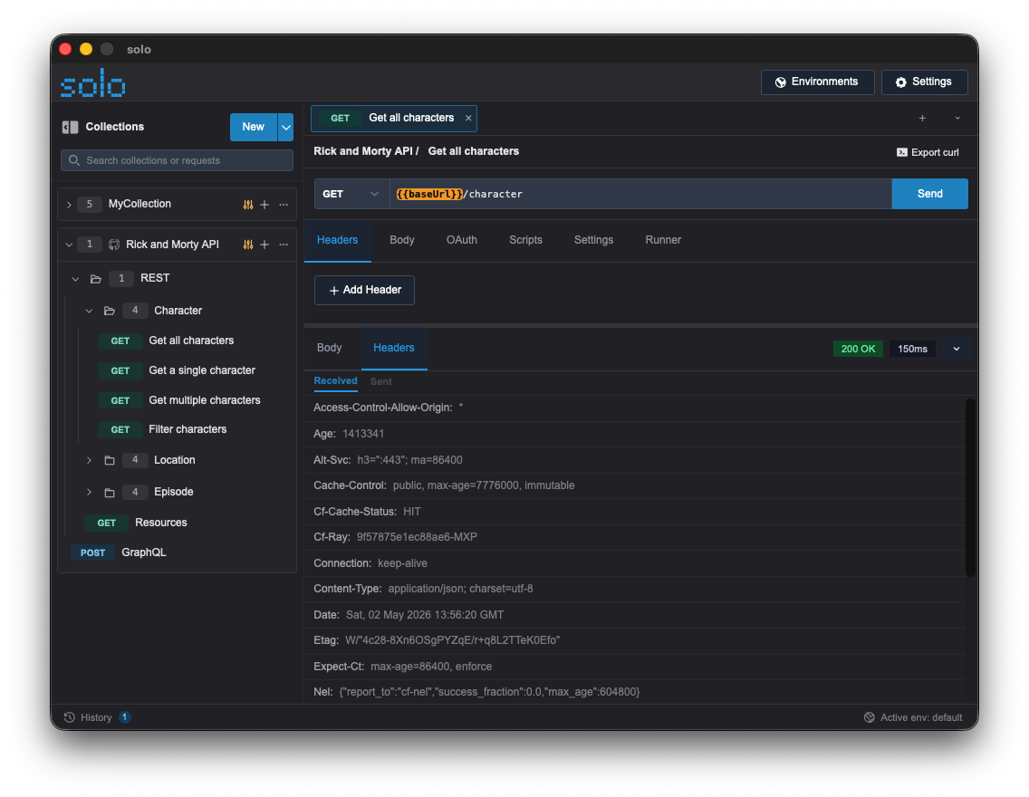1029x797 pixels.
Task: Collapse the Character folder
Action: pyautogui.click(x=90, y=311)
